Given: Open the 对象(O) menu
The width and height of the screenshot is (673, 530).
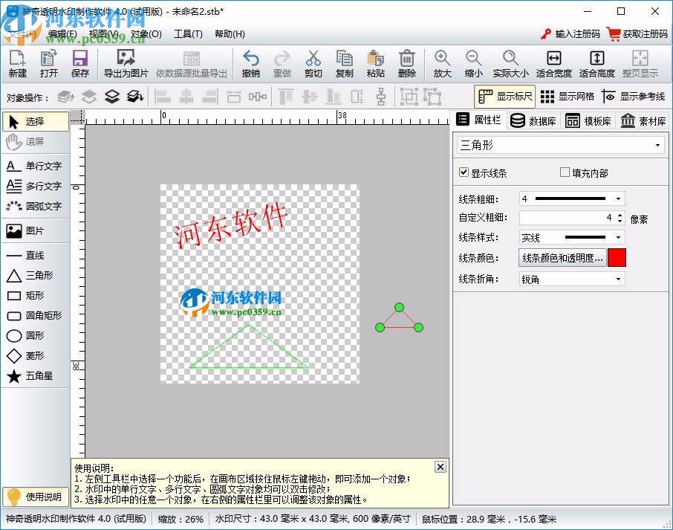Looking at the screenshot, I should pos(146,34).
